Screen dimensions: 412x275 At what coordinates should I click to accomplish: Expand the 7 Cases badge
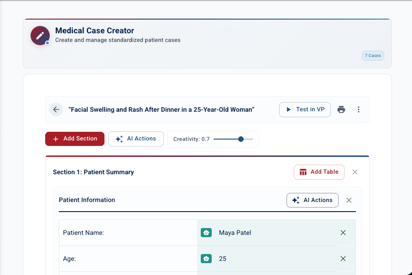pyautogui.click(x=373, y=55)
